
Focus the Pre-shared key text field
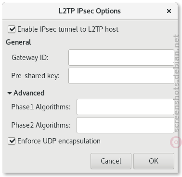click(x=121, y=76)
